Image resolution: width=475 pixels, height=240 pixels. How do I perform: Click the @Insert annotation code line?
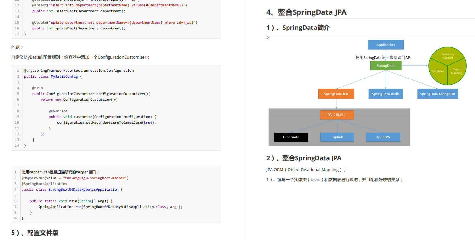[x=110, y=5]
